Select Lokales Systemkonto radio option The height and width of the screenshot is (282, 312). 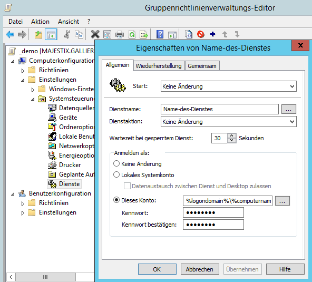tap(116, 174)
